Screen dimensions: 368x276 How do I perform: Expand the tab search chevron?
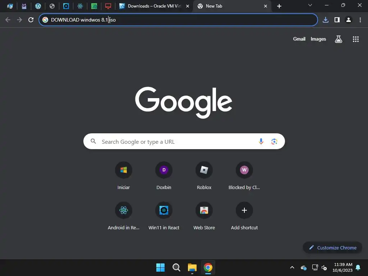310,5
